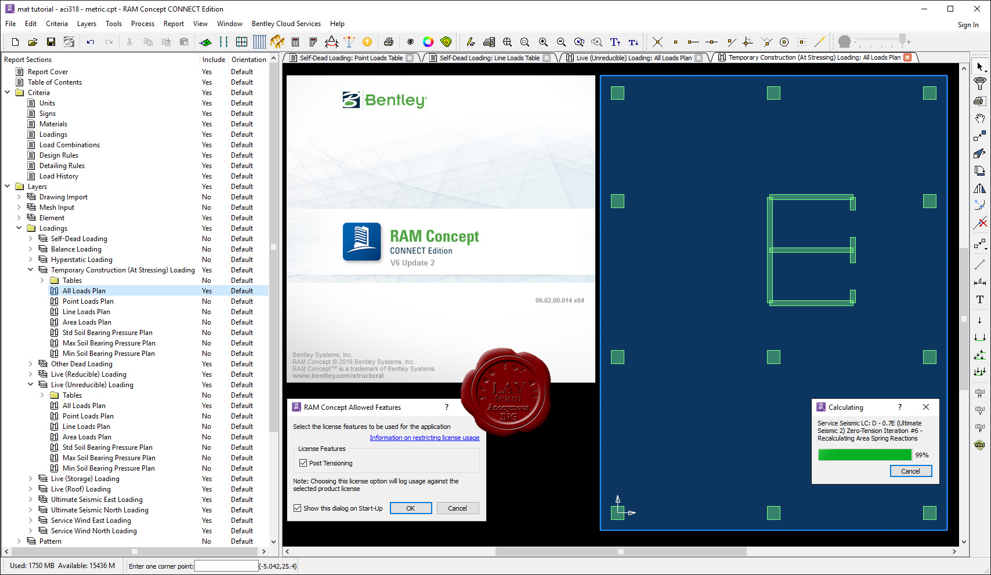Viewport: 991px width, 575px height.
Task: Select the Pan hand tool
Action: (x=980, y=118)
